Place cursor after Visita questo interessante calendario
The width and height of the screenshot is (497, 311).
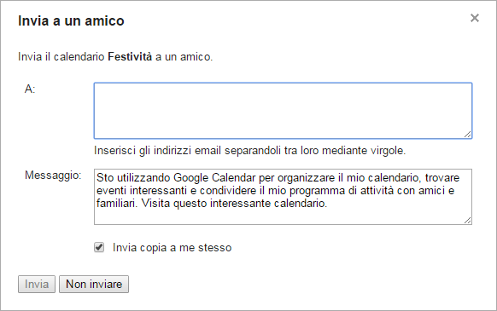pyautogui.click(x=328, y=203)
